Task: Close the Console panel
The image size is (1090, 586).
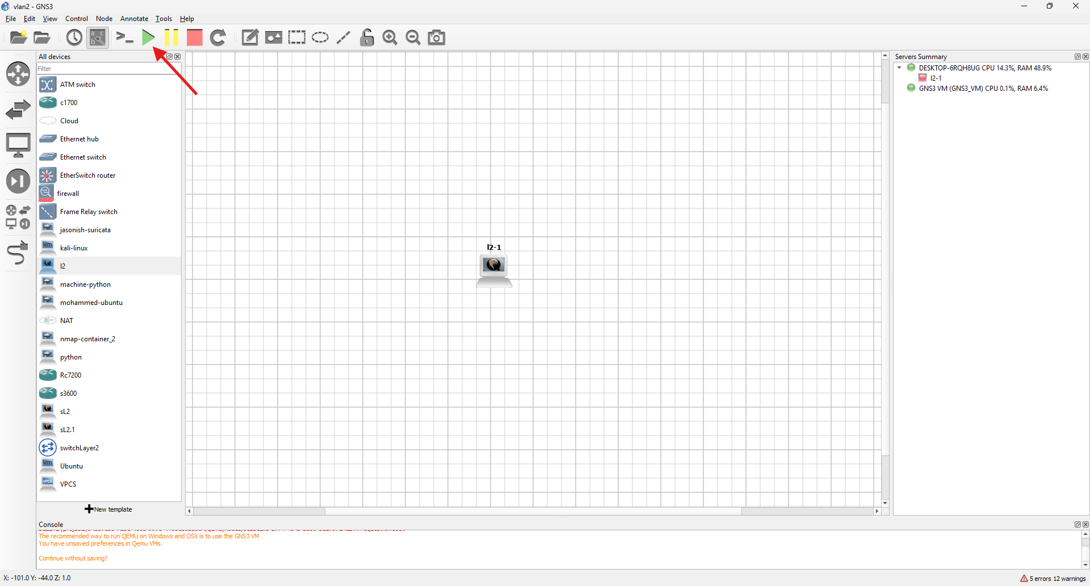Action: click(x=1085, y=524)
